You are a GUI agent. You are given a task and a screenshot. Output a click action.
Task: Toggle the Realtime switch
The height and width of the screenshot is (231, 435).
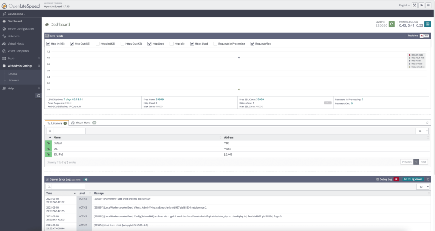click(x=424, y=36)
